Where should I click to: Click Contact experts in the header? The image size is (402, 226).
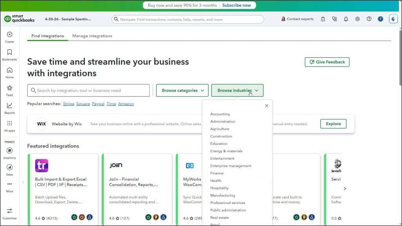[297, 19]
